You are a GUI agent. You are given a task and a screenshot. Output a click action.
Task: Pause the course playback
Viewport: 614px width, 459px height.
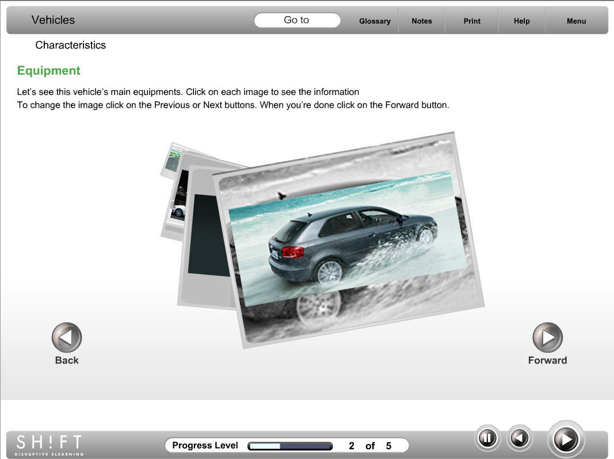click(x=487, y=439)
